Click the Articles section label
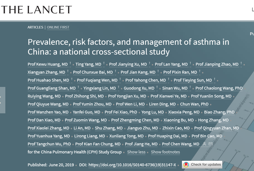This screenshot has width=254, height=171. (35, 27)
